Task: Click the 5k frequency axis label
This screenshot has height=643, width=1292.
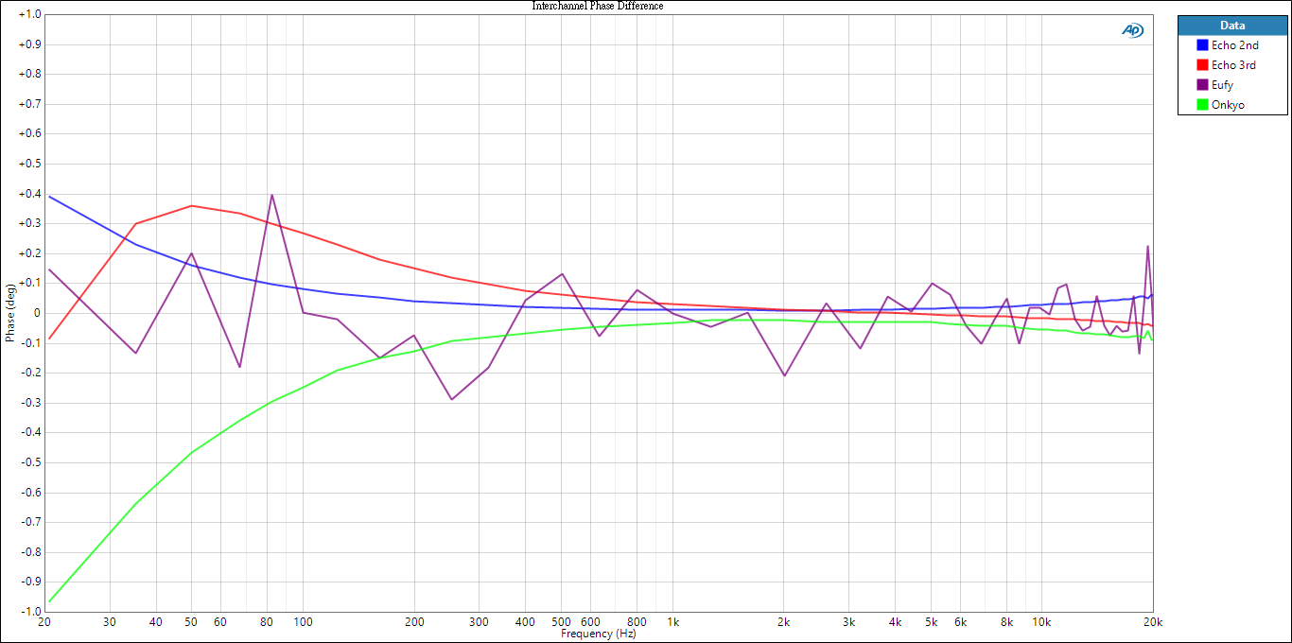Action: [931, 622]
